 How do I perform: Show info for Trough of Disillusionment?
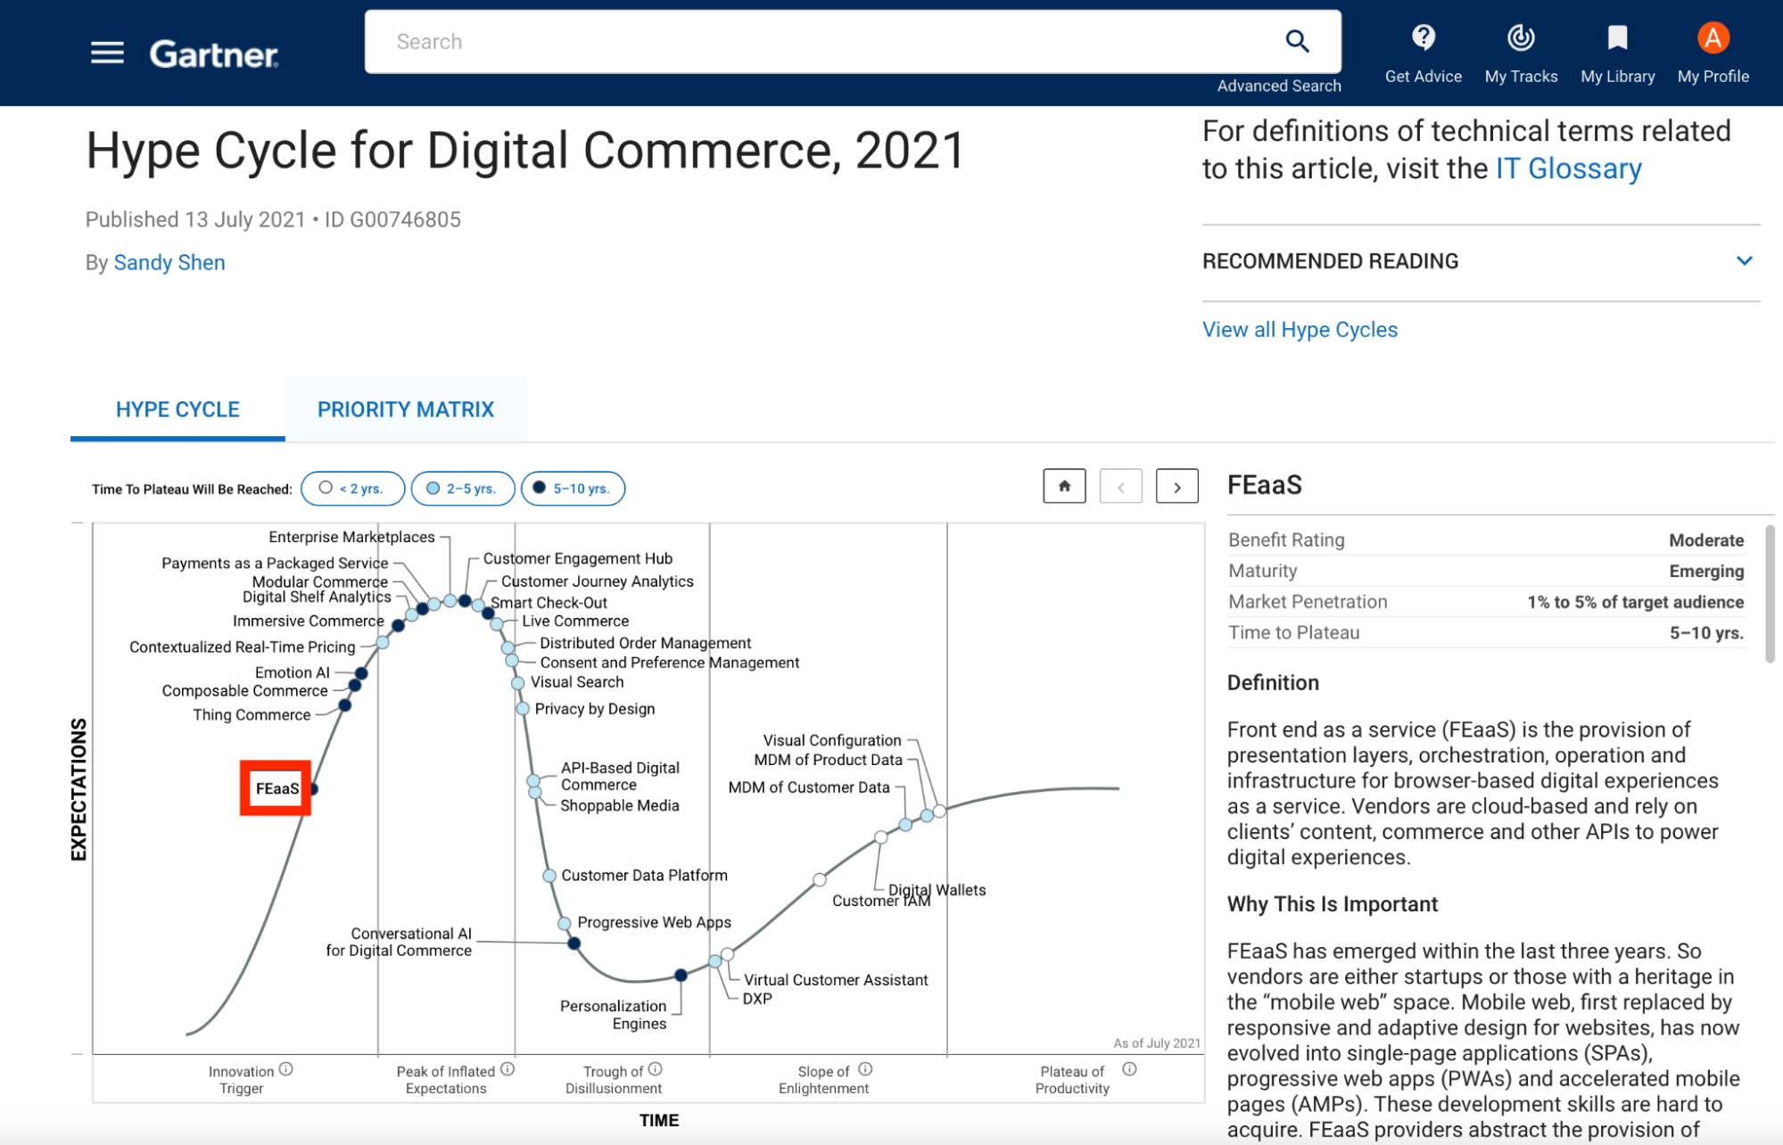point(655,1069)
